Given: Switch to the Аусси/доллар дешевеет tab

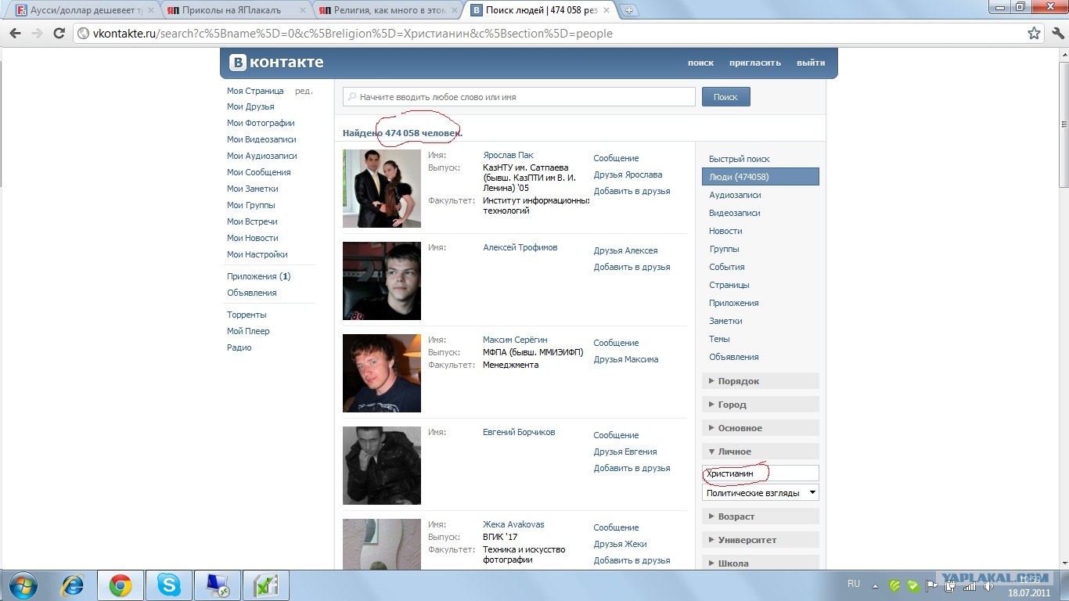Looking at the screenshot, I should 82,10.
